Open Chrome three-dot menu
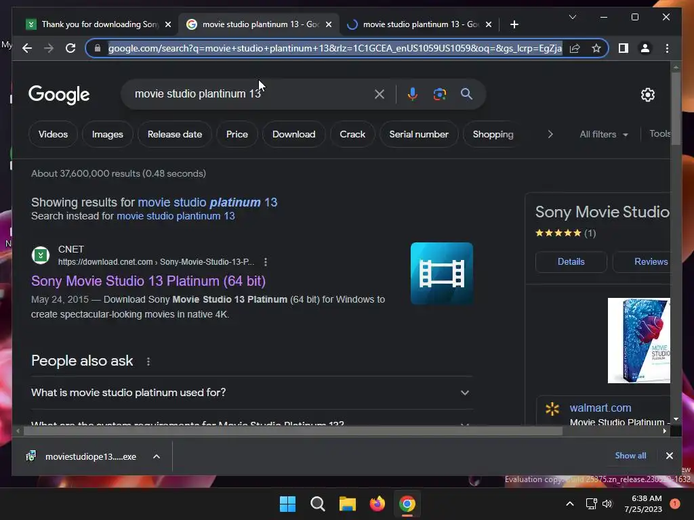The height and width of the screenshot is (520, 694). [x=667, y=48]
